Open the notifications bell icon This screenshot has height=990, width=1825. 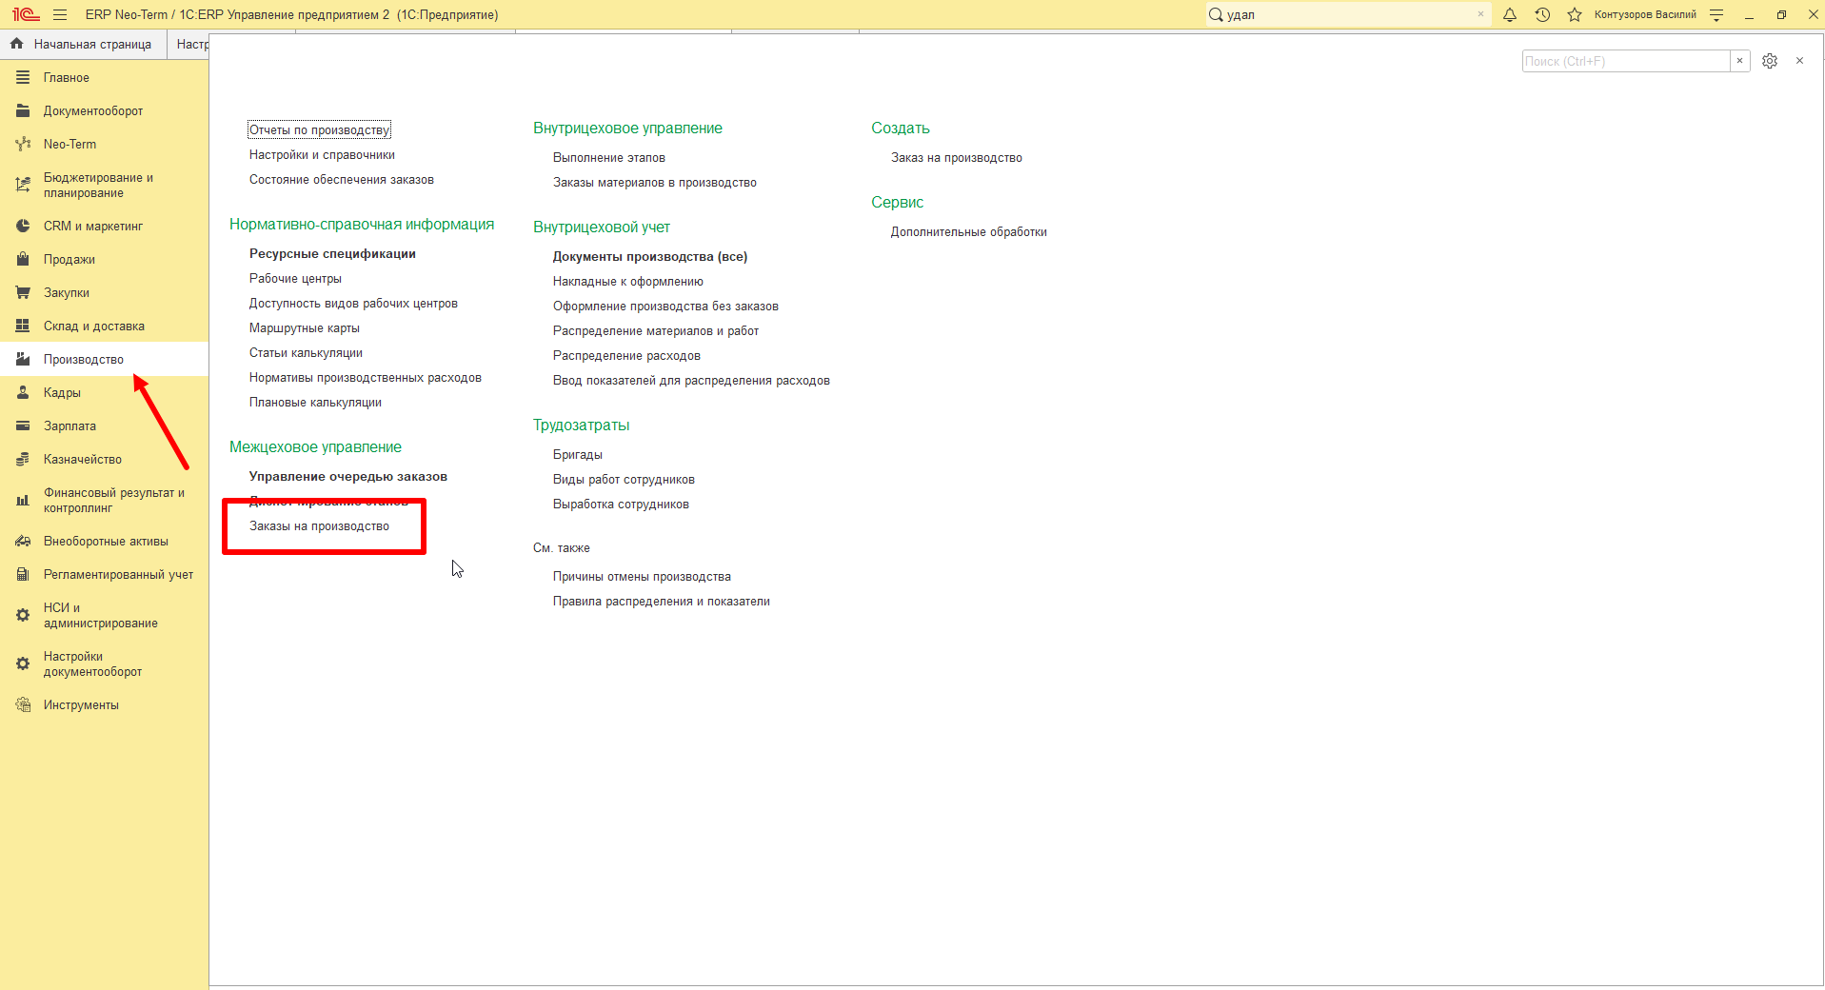(x=1510, y=14)
